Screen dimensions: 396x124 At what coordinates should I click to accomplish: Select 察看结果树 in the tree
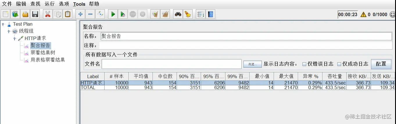click(43, 52)
